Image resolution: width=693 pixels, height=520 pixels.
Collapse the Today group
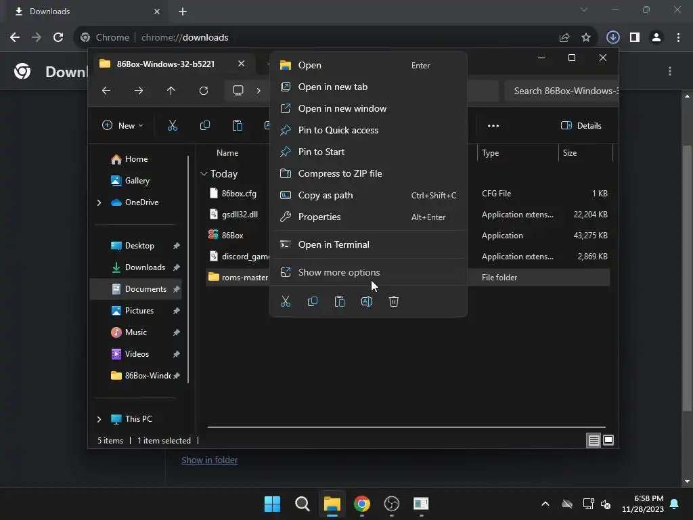[204, 174]
